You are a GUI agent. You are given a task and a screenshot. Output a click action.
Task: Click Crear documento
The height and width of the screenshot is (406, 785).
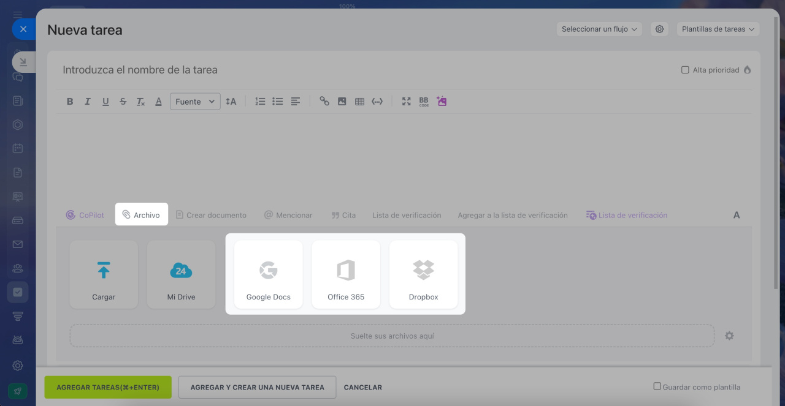pyautogui.click(x=211, y=215)
